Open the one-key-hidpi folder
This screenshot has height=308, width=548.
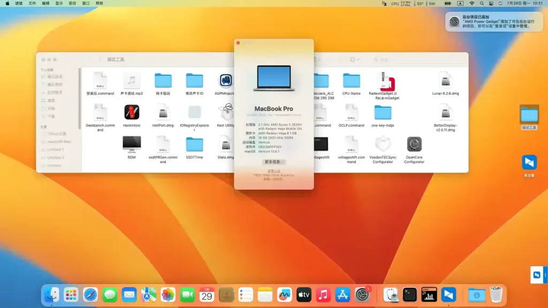[x=383, y=112]
